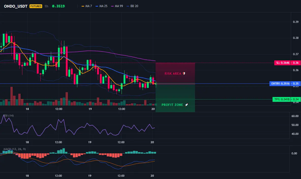Click the PROFIT ZONE label
301x179 pixels.
tap(172, 105)
